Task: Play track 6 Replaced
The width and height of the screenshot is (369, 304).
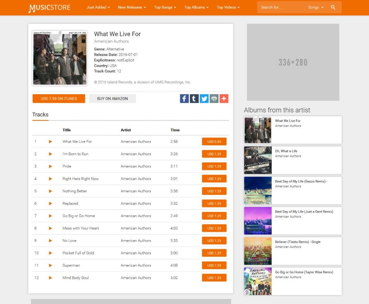Action: point(50,204)
